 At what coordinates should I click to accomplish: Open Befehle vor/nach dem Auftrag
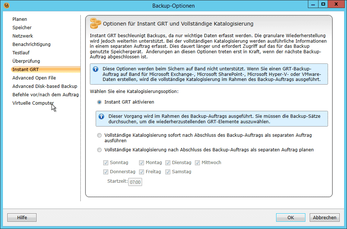pos(45,95)
